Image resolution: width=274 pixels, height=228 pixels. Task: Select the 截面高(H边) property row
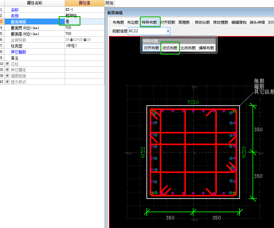(52, 34)
